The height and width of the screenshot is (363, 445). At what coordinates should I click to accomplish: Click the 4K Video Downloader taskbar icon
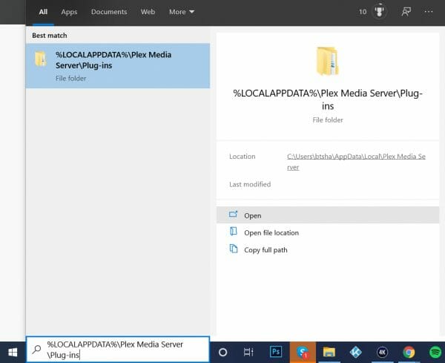pyautogui.click(x=382, y=352)
